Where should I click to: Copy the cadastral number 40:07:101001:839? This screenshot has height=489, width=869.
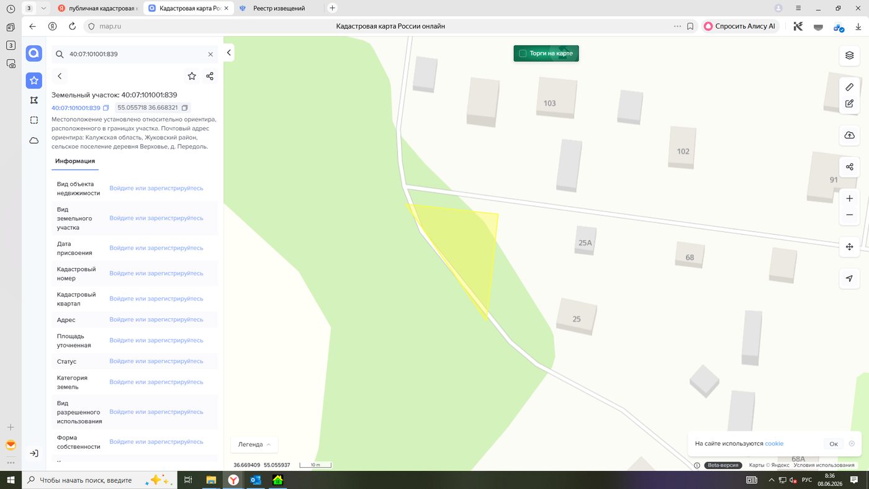click(106, 108)
